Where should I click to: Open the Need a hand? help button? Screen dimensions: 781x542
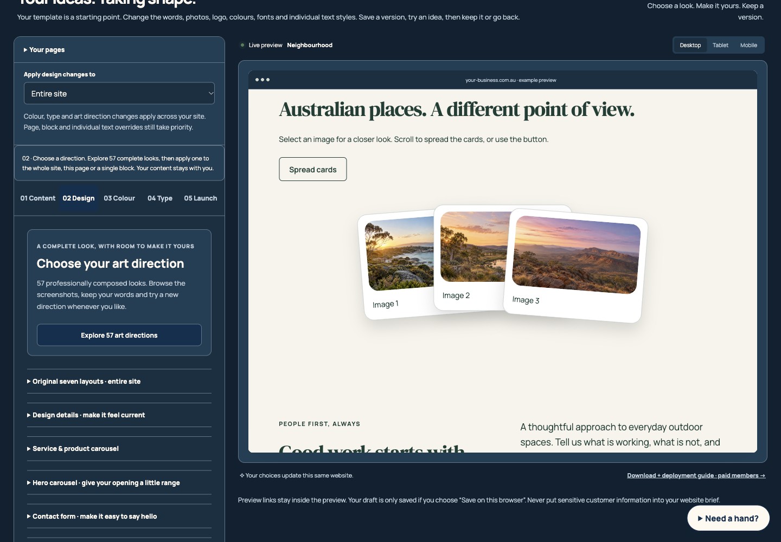tap(728, 519)
